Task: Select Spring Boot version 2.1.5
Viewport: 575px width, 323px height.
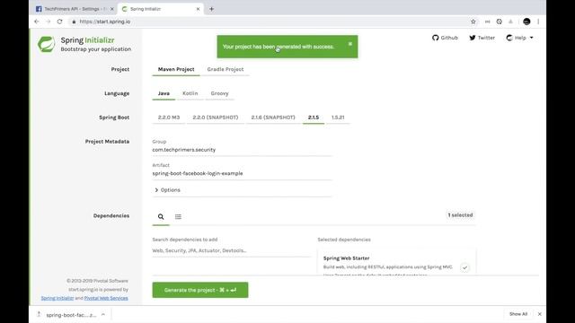Action: point(314,118)
